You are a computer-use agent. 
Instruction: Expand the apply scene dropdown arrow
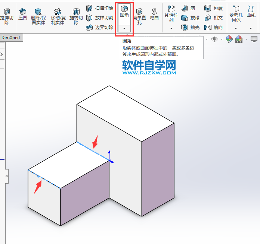coord(246,39)
